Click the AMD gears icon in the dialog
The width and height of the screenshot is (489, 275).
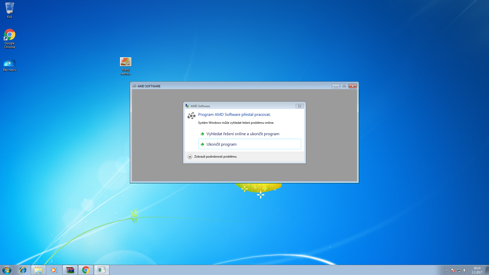191,116
